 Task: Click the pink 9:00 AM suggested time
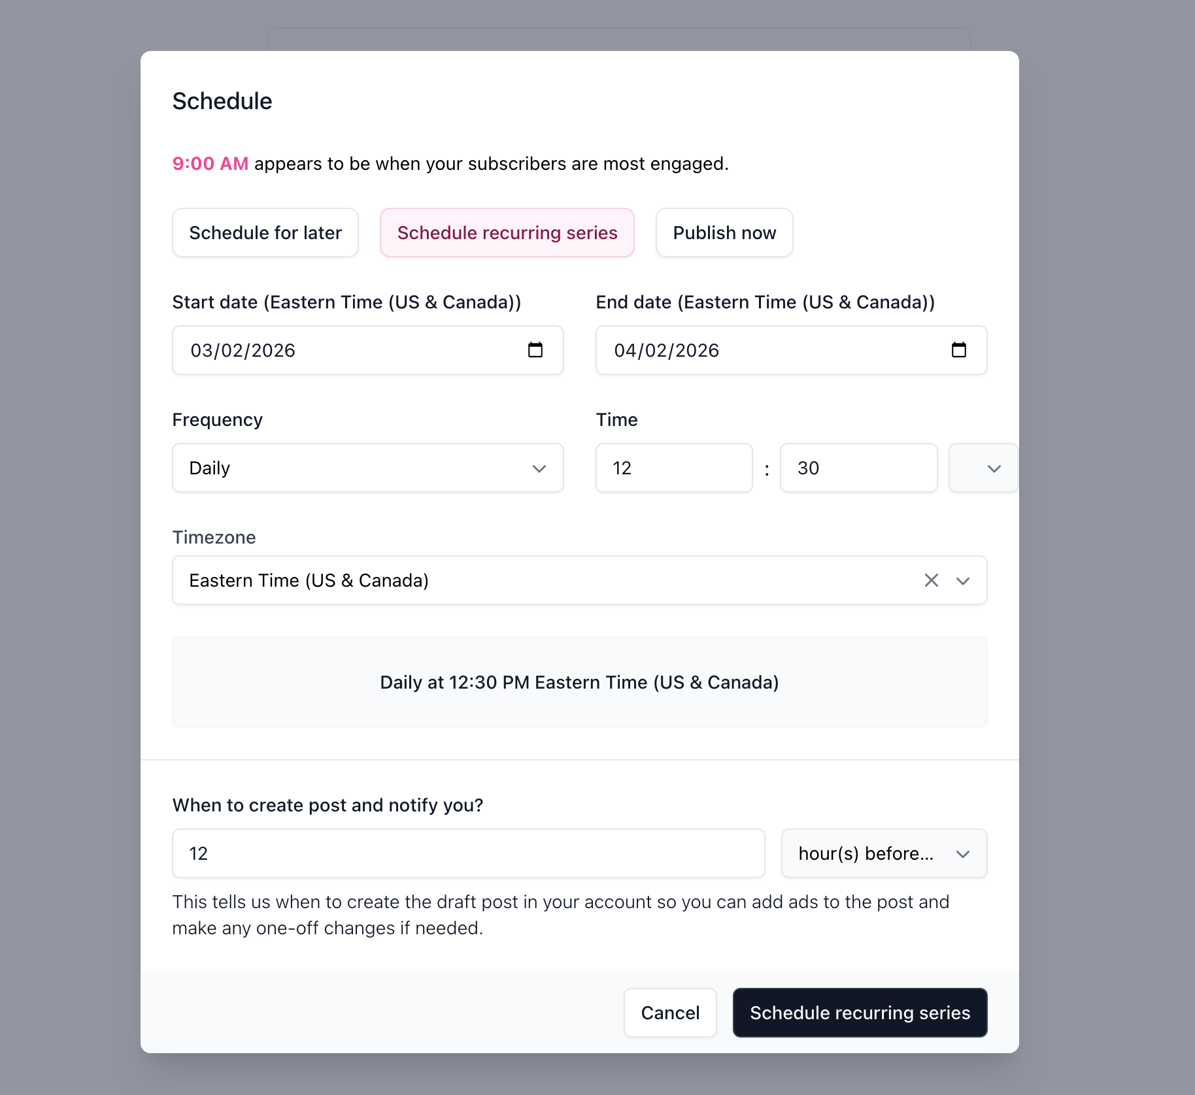coord(210,163)
